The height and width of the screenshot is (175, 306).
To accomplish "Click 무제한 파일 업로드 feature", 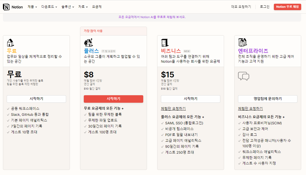I will tap(103, 120).
